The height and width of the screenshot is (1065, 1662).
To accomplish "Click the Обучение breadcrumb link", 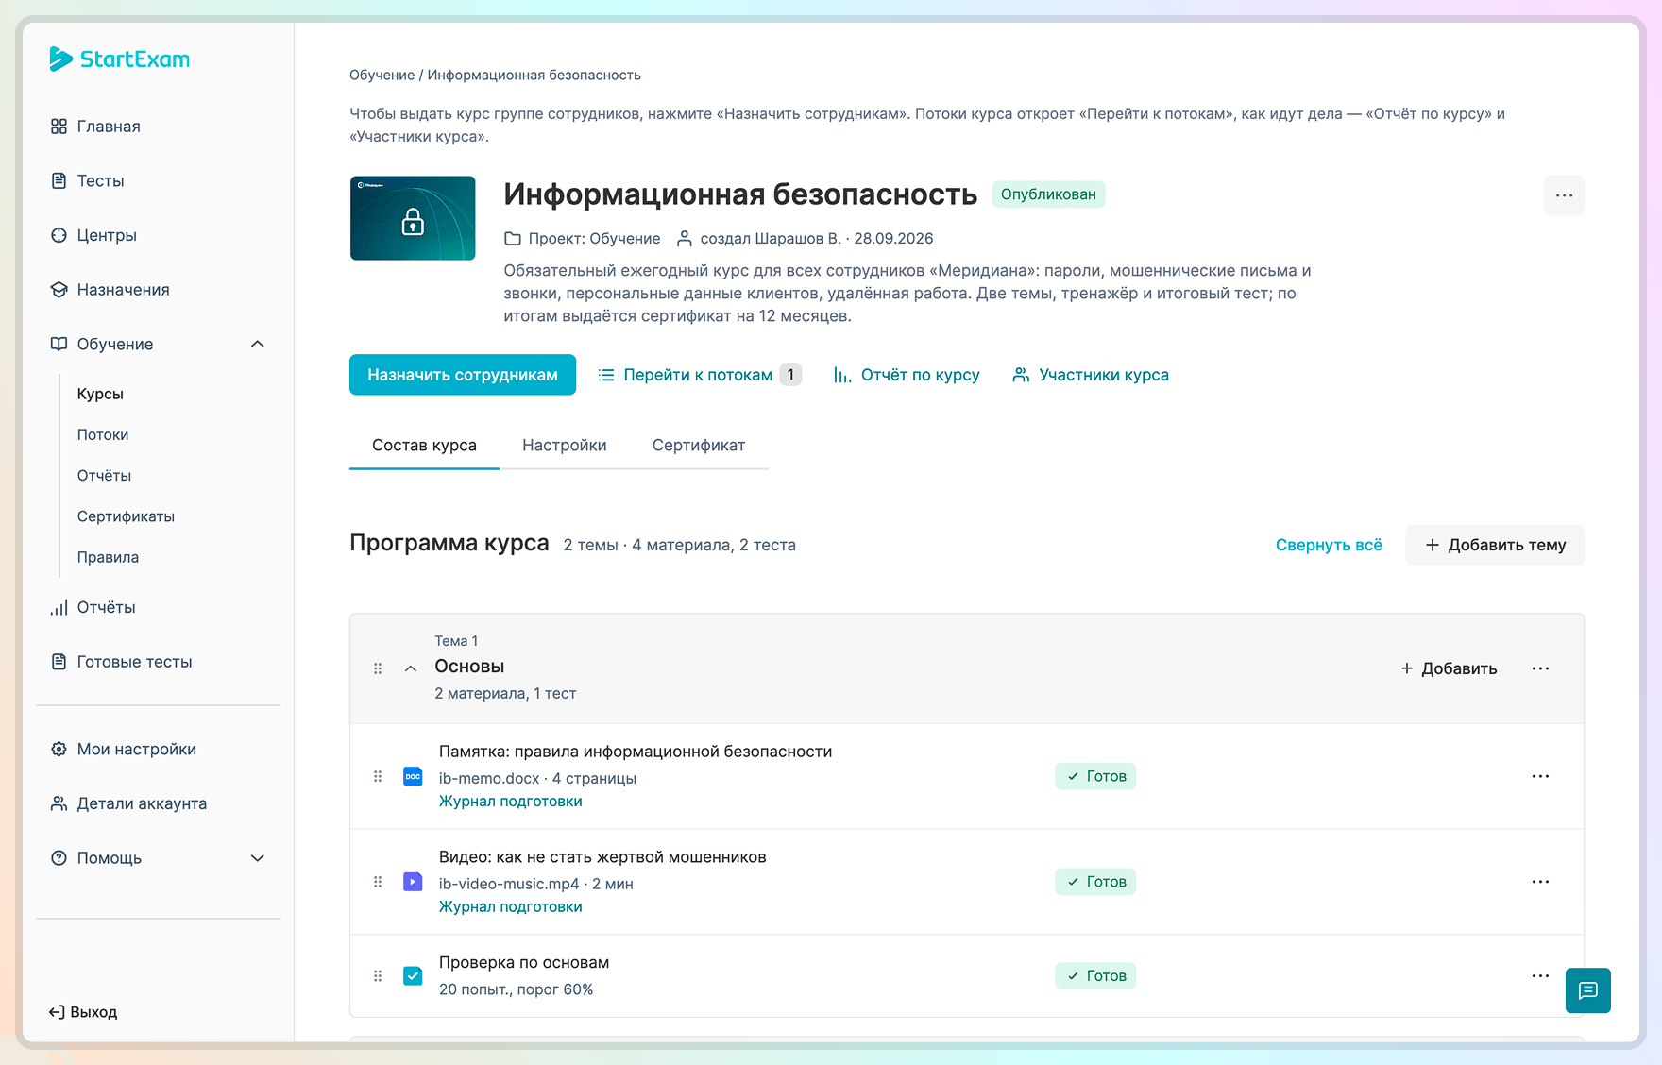I will (382, 75).
